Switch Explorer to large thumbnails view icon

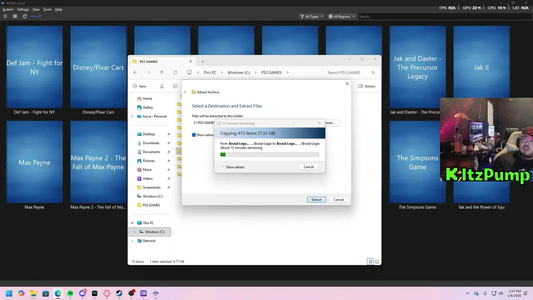(377, 262)
